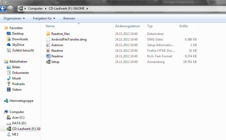Open the Musik library
The height and width of the screenshot is (140, 226).
[x=17, y=78]
